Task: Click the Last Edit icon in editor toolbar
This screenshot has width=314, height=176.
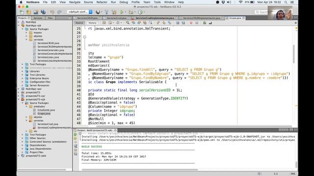Action: pos(104,23)
